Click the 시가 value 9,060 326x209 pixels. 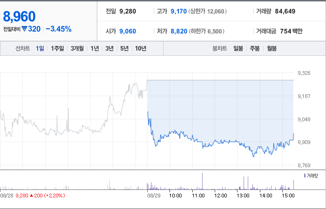[x=128, y=31]
